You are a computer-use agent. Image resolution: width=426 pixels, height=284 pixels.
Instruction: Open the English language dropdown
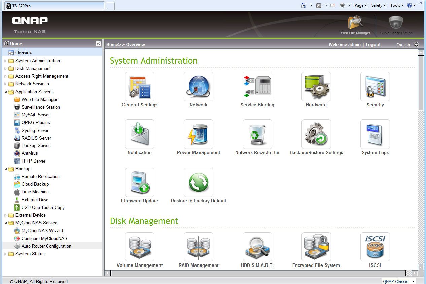tap(416, 44)
